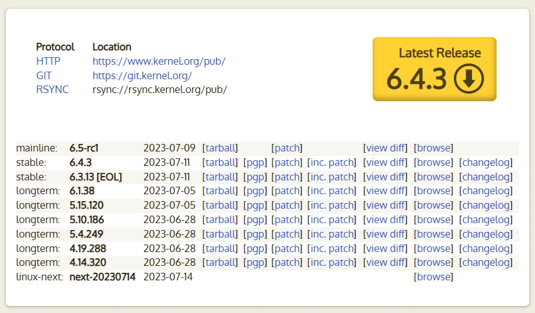535x313 pixels.
Task: Select the linux-next date 2023-07-14
Action: tap(168, 277)
